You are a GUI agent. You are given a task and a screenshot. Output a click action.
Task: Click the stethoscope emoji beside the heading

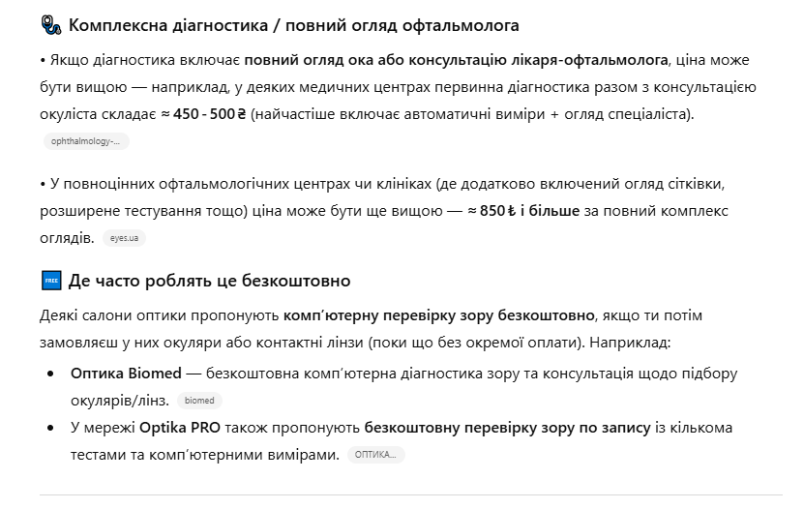(51, 25)
